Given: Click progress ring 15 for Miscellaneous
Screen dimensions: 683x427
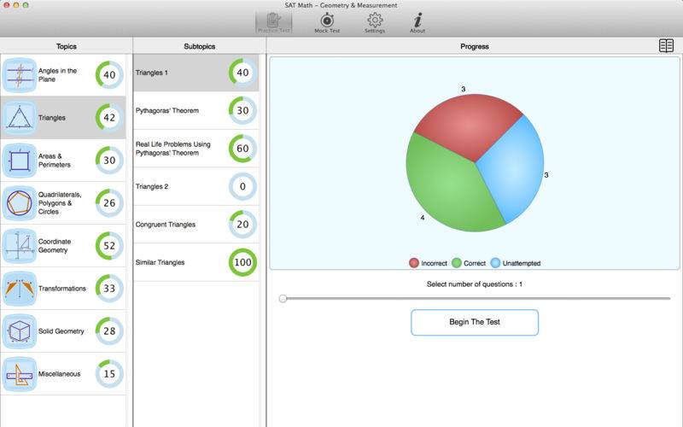Looking at the screenshot, I should 109,374.
